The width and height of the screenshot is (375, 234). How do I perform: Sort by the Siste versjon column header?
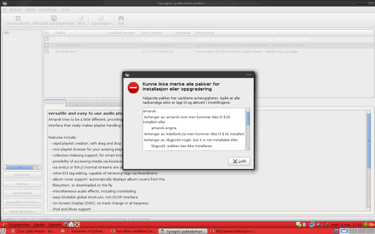[x=157, y=33]
